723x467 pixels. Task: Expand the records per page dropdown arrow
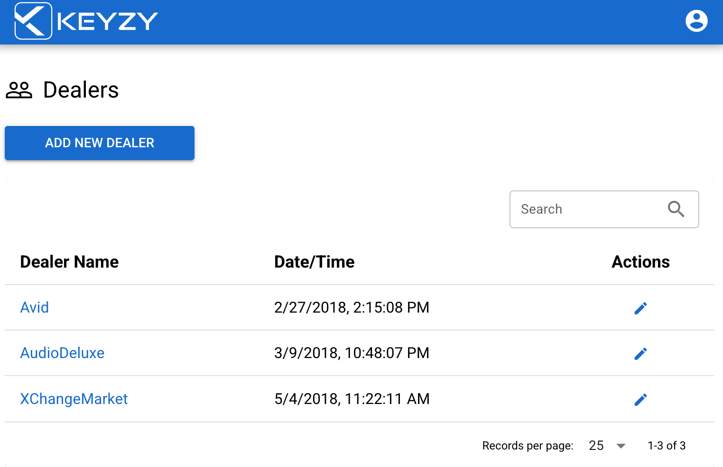[621, 446]
